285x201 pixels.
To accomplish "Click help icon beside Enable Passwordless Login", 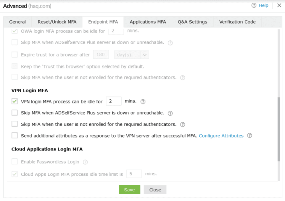I will pos(85,162).
